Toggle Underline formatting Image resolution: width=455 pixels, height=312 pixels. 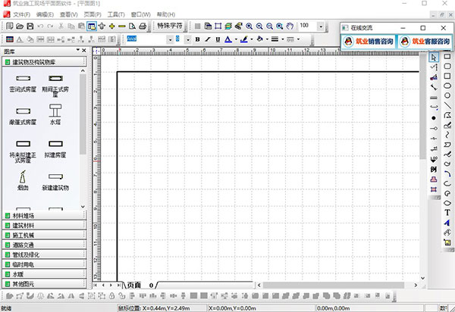pos(218,39)
